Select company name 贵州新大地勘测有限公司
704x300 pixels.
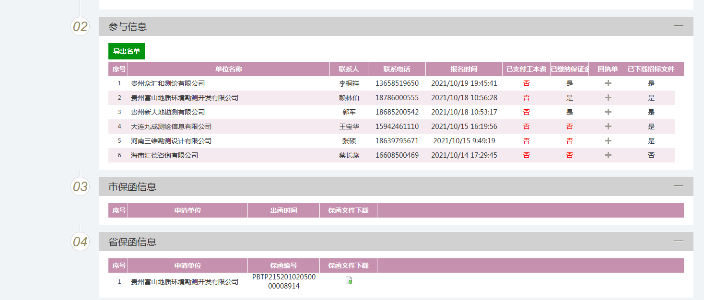pos(168,112)
